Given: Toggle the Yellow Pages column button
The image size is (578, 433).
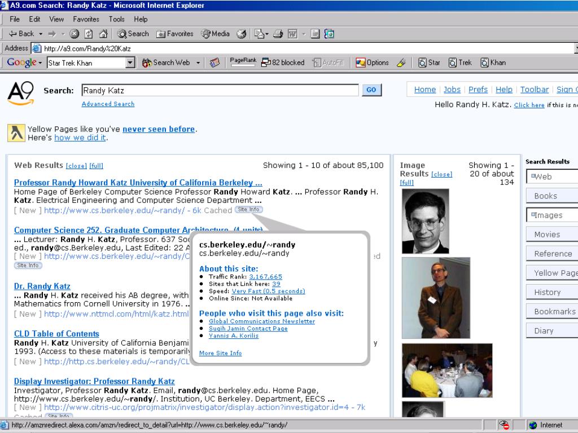Looking at the screenshot, I should (552, 273).
